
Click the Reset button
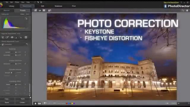click(7, 103)
